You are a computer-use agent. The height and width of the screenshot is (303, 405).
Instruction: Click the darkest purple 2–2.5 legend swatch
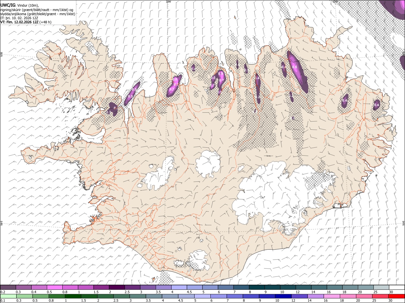click(x=116, y=288)
